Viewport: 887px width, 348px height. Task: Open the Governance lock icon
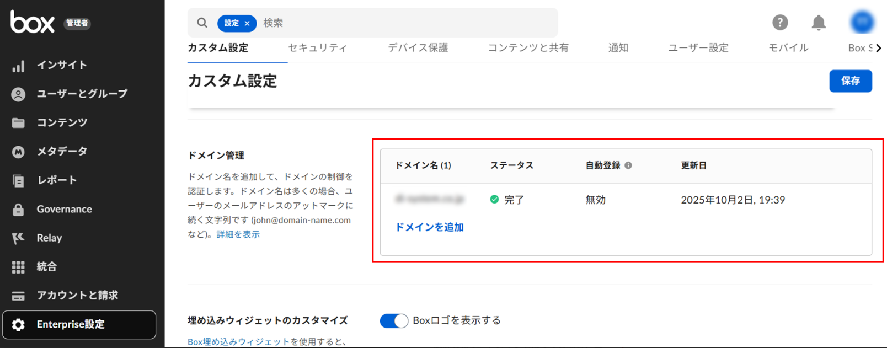[18, 210]
